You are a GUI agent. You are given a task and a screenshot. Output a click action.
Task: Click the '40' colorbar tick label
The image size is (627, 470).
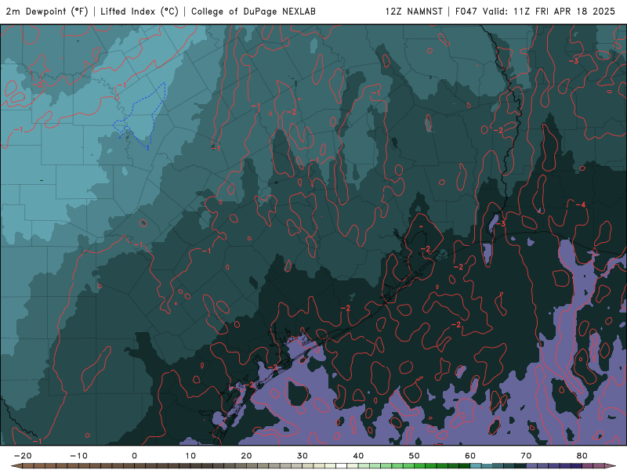358,456
